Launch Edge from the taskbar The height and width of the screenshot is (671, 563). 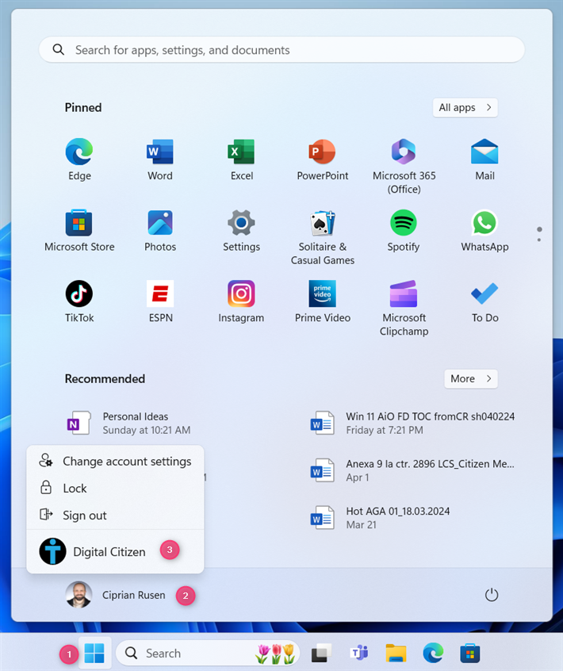point(433,653)
